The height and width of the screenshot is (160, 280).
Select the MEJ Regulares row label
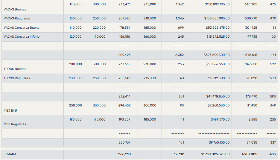pos(15,124)
